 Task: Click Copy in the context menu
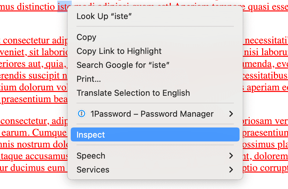tap(86, 37)
